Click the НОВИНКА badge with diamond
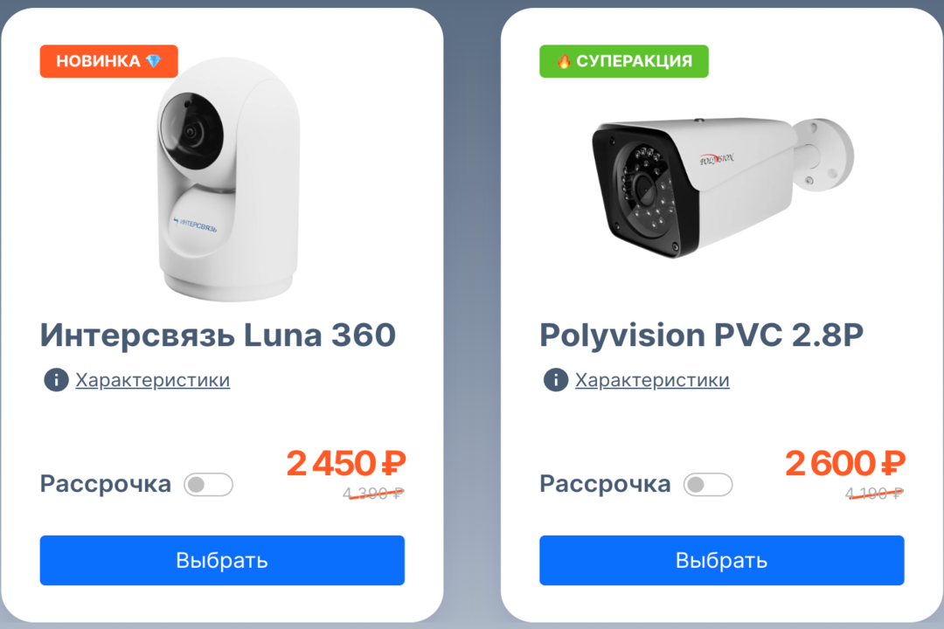This screenshot has height=629, width=944. (x=109, y=61)
